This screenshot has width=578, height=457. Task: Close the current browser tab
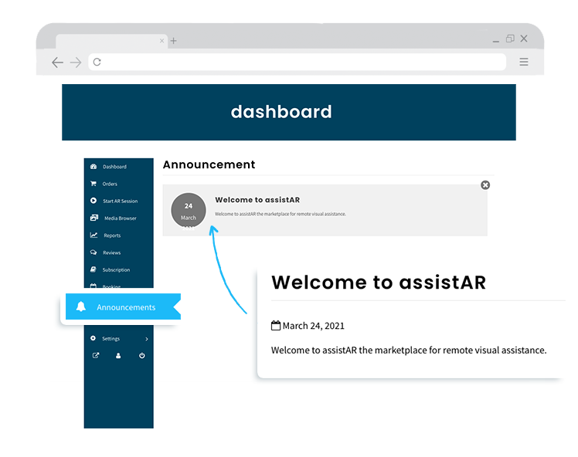pyautogui.click(x=161, y=41)
